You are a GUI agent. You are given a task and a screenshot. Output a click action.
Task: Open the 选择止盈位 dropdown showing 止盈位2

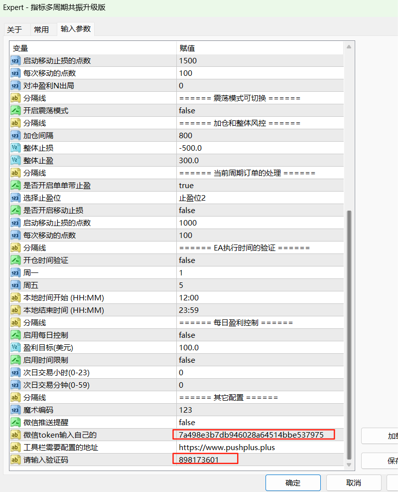(x=260, y=198)
